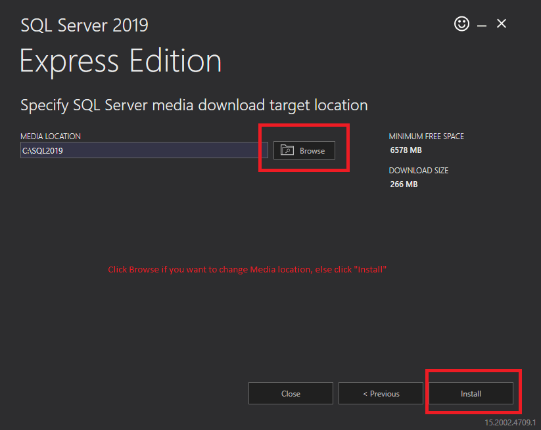This screenshot has width=541, height=430.
Task: Click the MEDIA LOCATION label
Action: click(x=51, y=137)
